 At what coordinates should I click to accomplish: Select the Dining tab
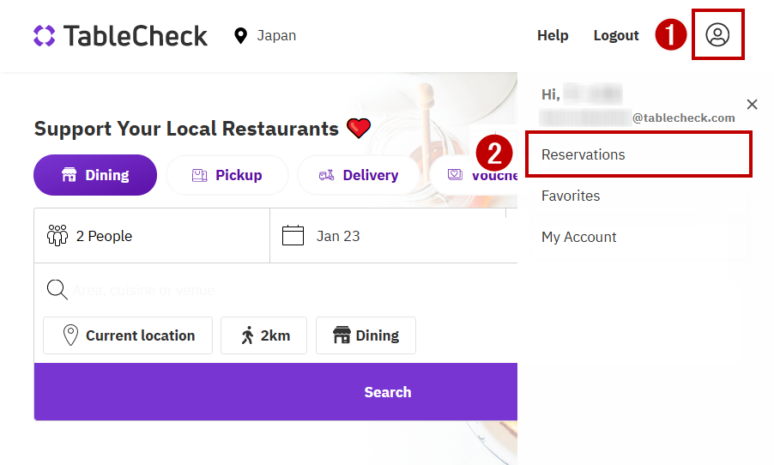pyautogui.click(x=95, y=175)
